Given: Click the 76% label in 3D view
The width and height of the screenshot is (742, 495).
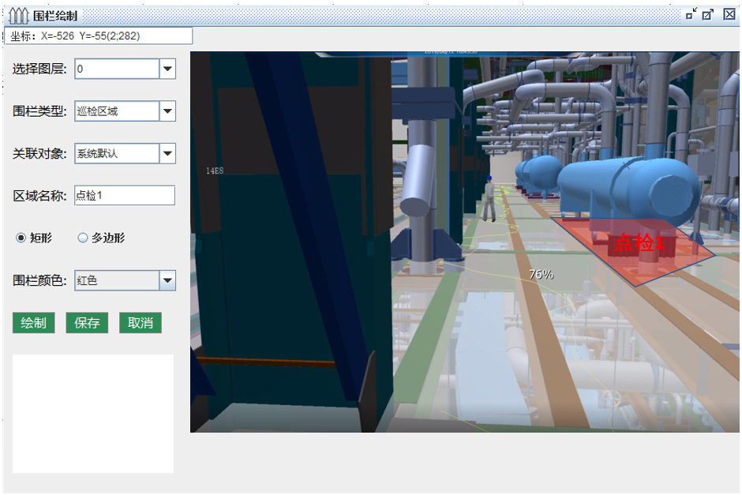Looking at the screenshot, I should point(541,275).
